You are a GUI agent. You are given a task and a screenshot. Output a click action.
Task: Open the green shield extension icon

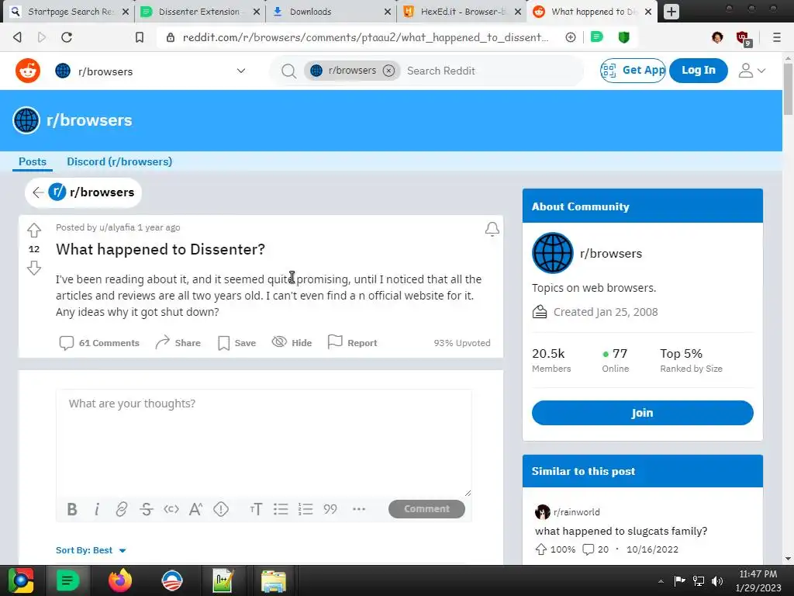(x=624, y=37)
